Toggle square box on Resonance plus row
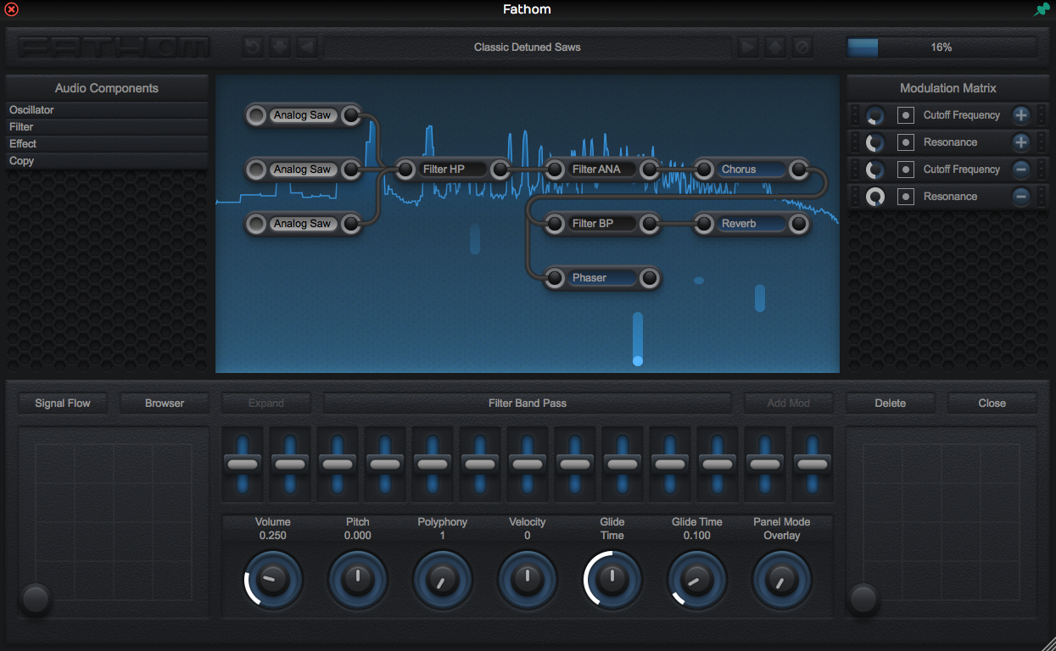1056x651 pixels. 906,142
